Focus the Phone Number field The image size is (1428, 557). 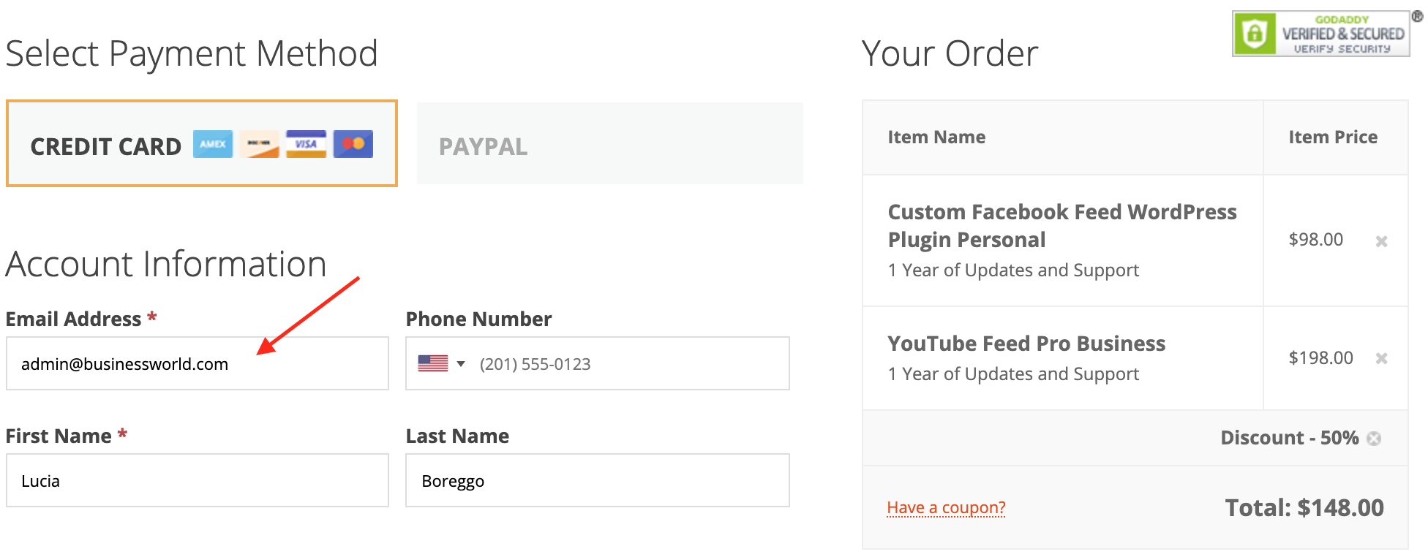click(x=629, y=363)
